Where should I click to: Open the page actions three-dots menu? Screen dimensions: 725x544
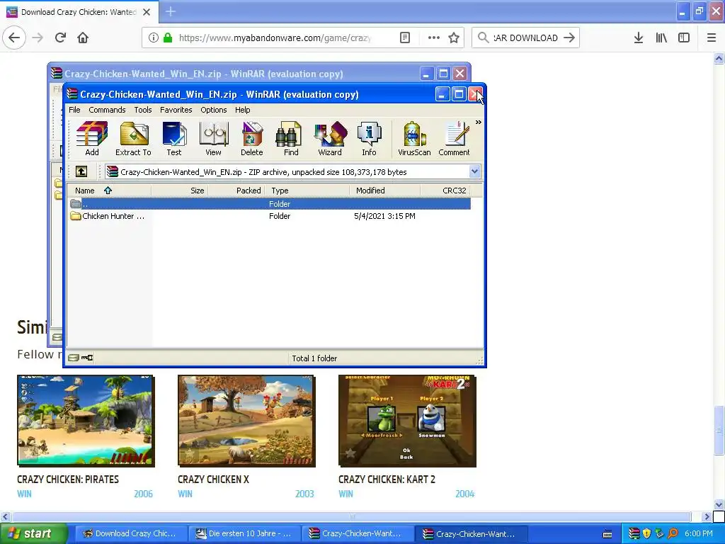[x=434, y=38]
